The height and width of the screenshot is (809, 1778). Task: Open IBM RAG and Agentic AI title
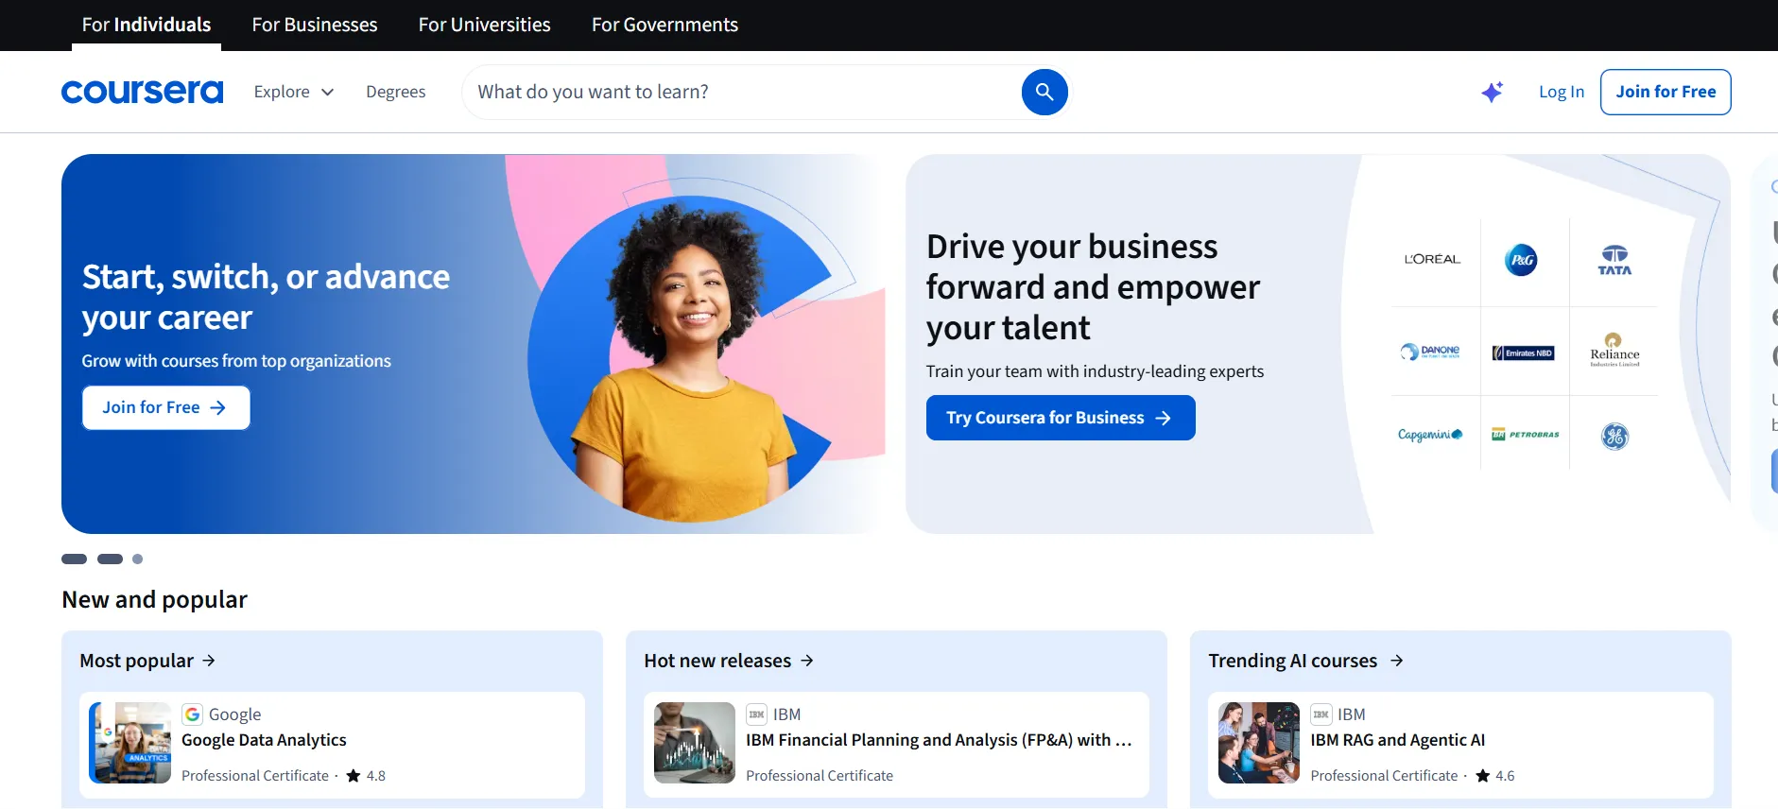tap(1398, 740)
